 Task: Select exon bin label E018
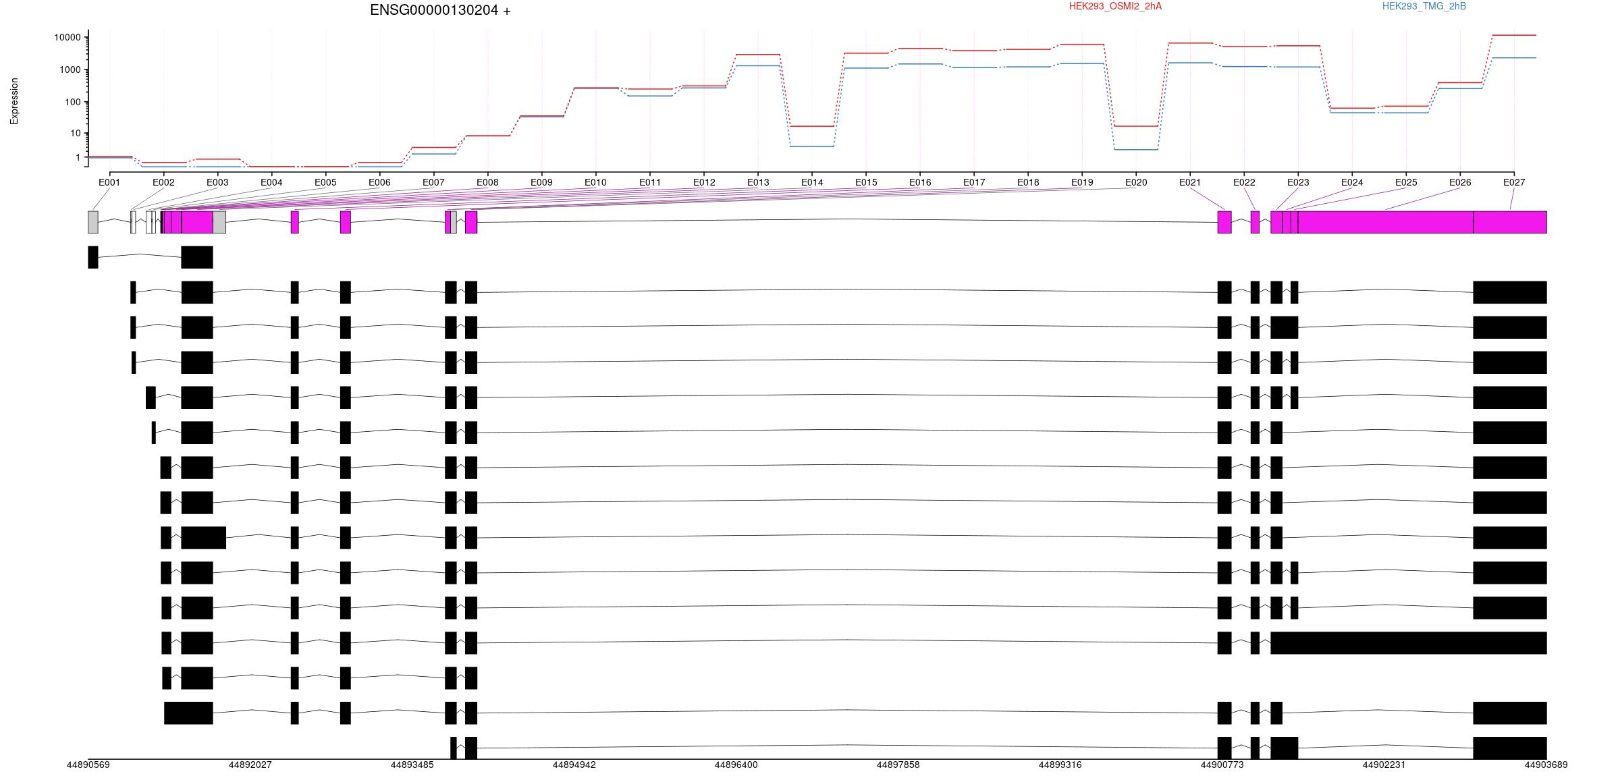click(1028, 182)
